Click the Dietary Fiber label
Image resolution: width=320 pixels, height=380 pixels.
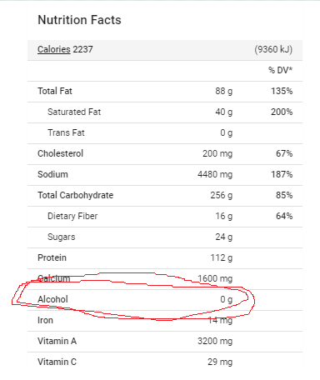point(72,216)
